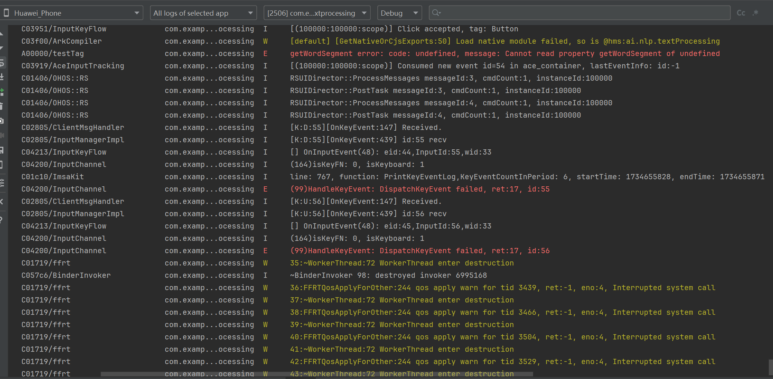Toggle match case Cc option
Screen dimensions: 773x379
741,13
